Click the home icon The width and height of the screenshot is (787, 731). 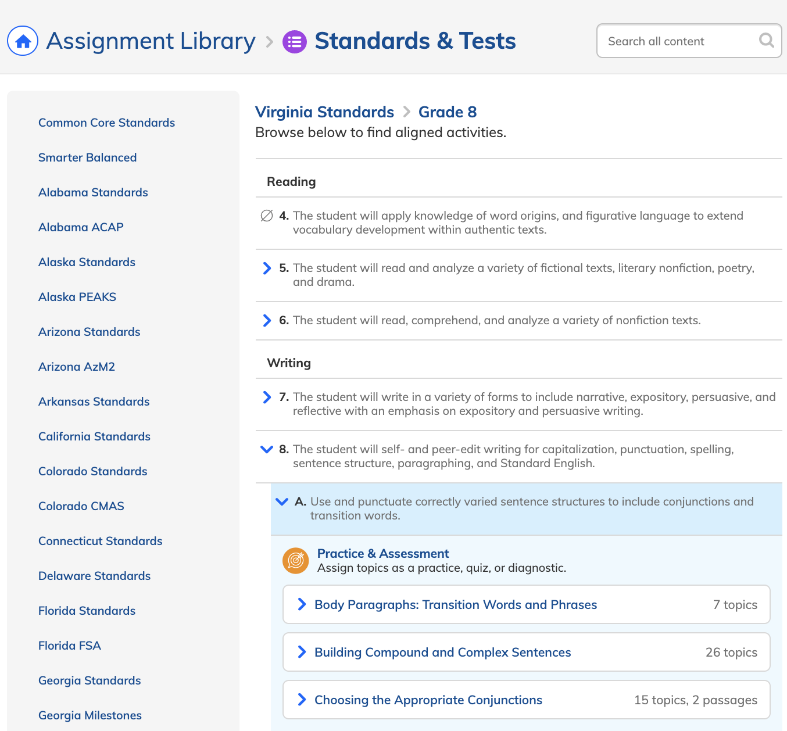pyautogui.click(x=23, y=41)
